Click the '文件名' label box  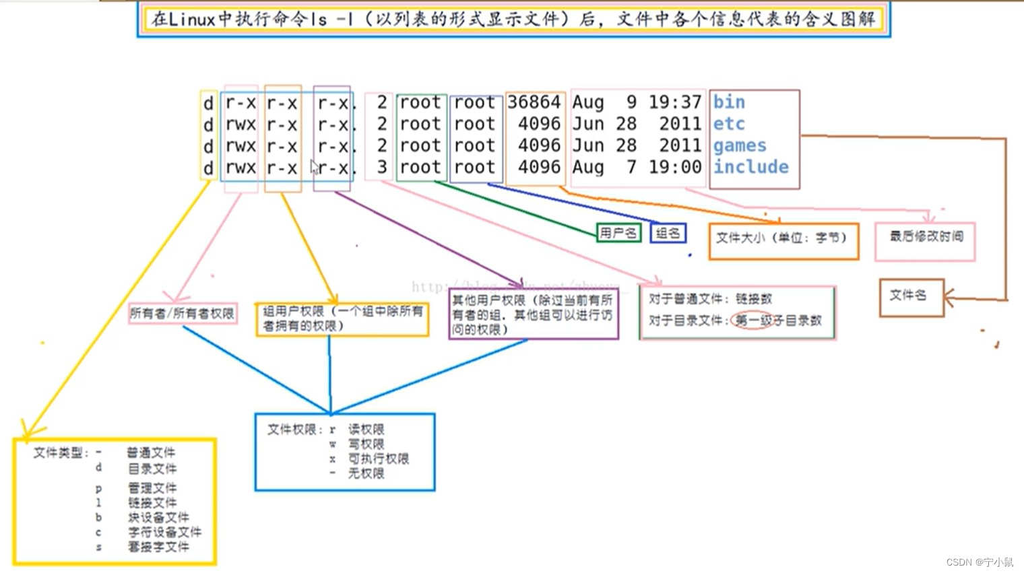(x=911, y=297)
